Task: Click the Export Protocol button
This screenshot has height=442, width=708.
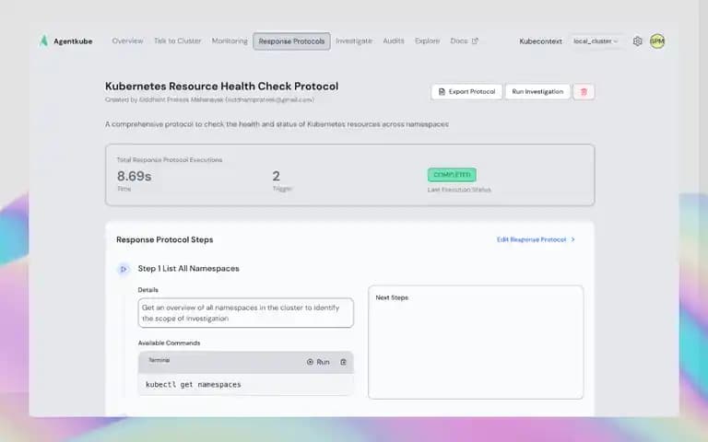Action: pyautogui.click(x=466, y=91)
